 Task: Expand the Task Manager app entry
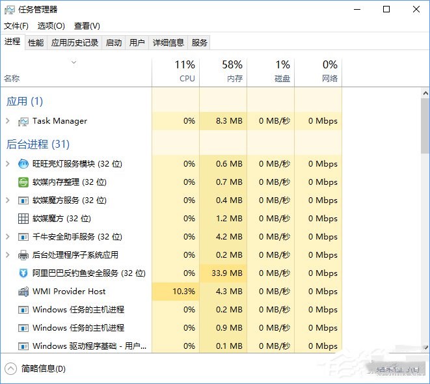8,121
